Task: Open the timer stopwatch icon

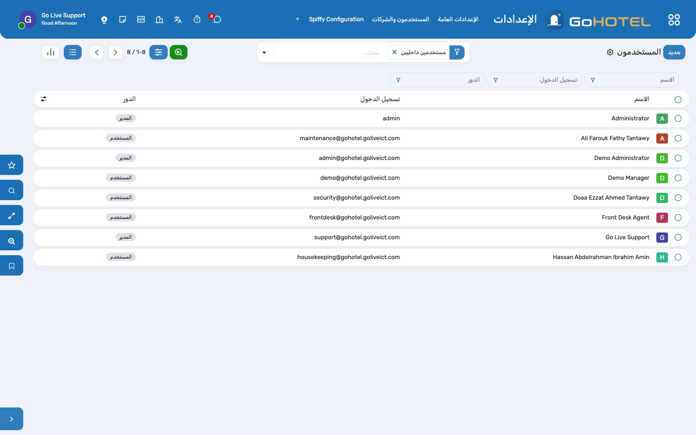Action: [197, 19]
